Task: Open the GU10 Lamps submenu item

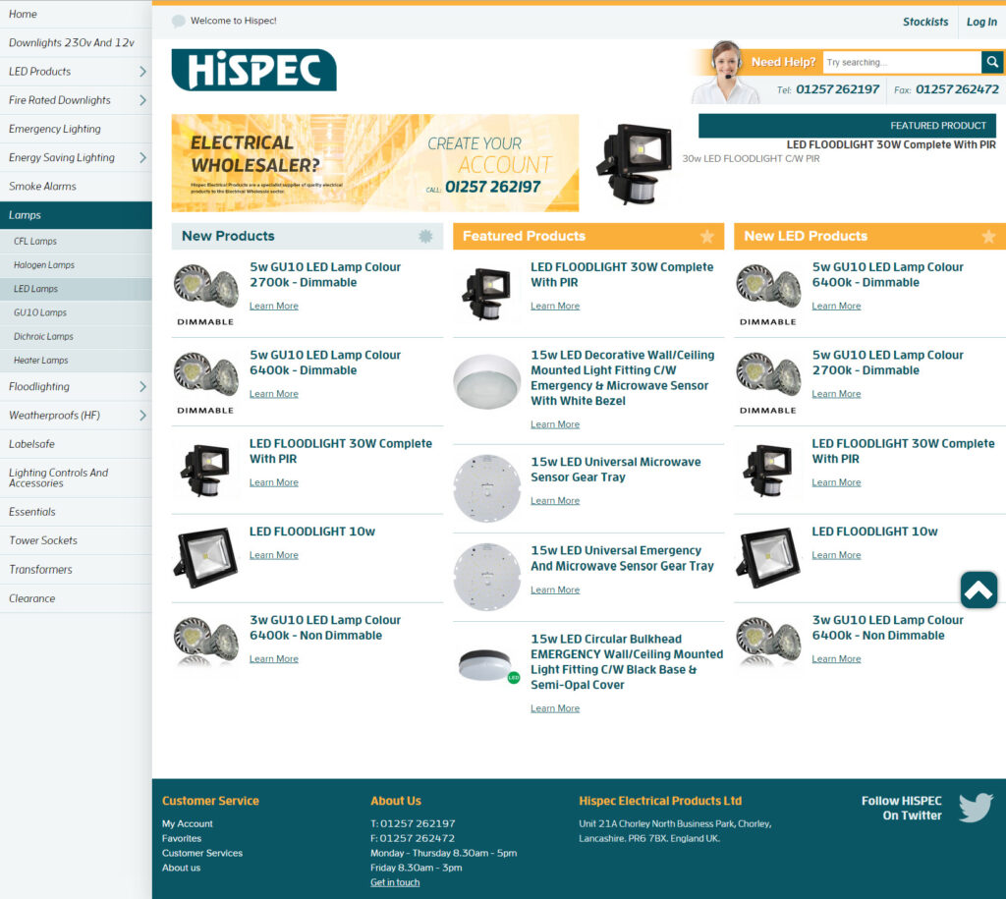Action: click(x=40, y=312)
